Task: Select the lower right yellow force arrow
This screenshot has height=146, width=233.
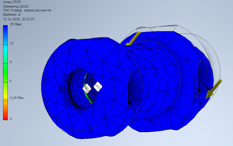Action: click(214, 88)
